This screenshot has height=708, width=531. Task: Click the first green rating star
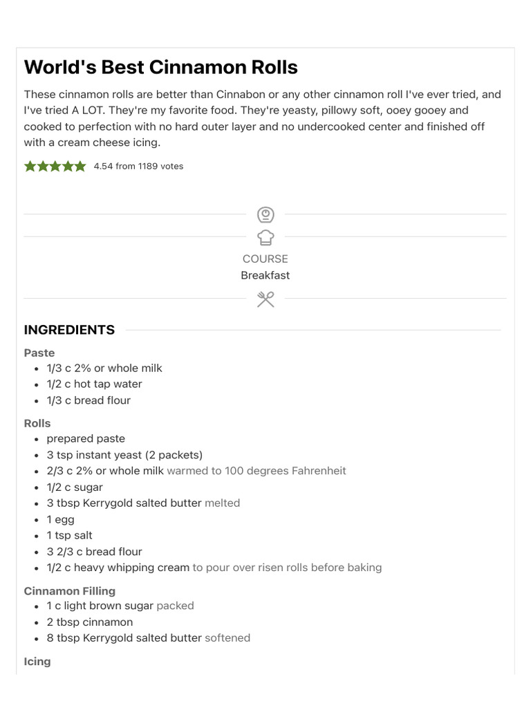[x=30, y=166]
